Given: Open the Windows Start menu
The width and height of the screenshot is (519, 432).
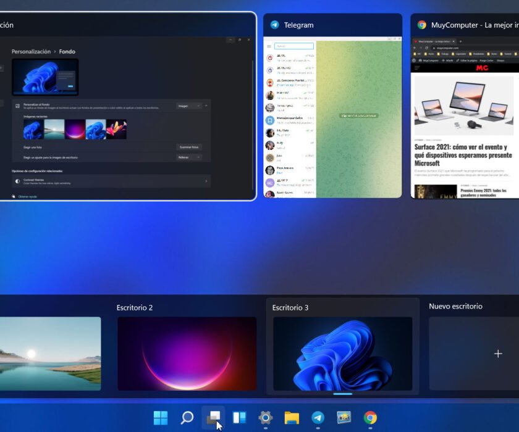Looking at the screenshot, I should [161, 418].
